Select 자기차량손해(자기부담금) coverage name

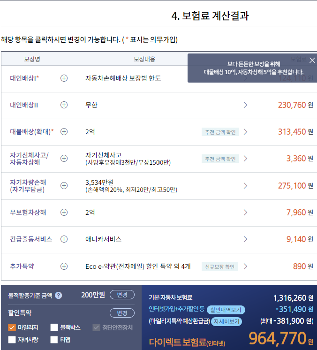(28, 186)
